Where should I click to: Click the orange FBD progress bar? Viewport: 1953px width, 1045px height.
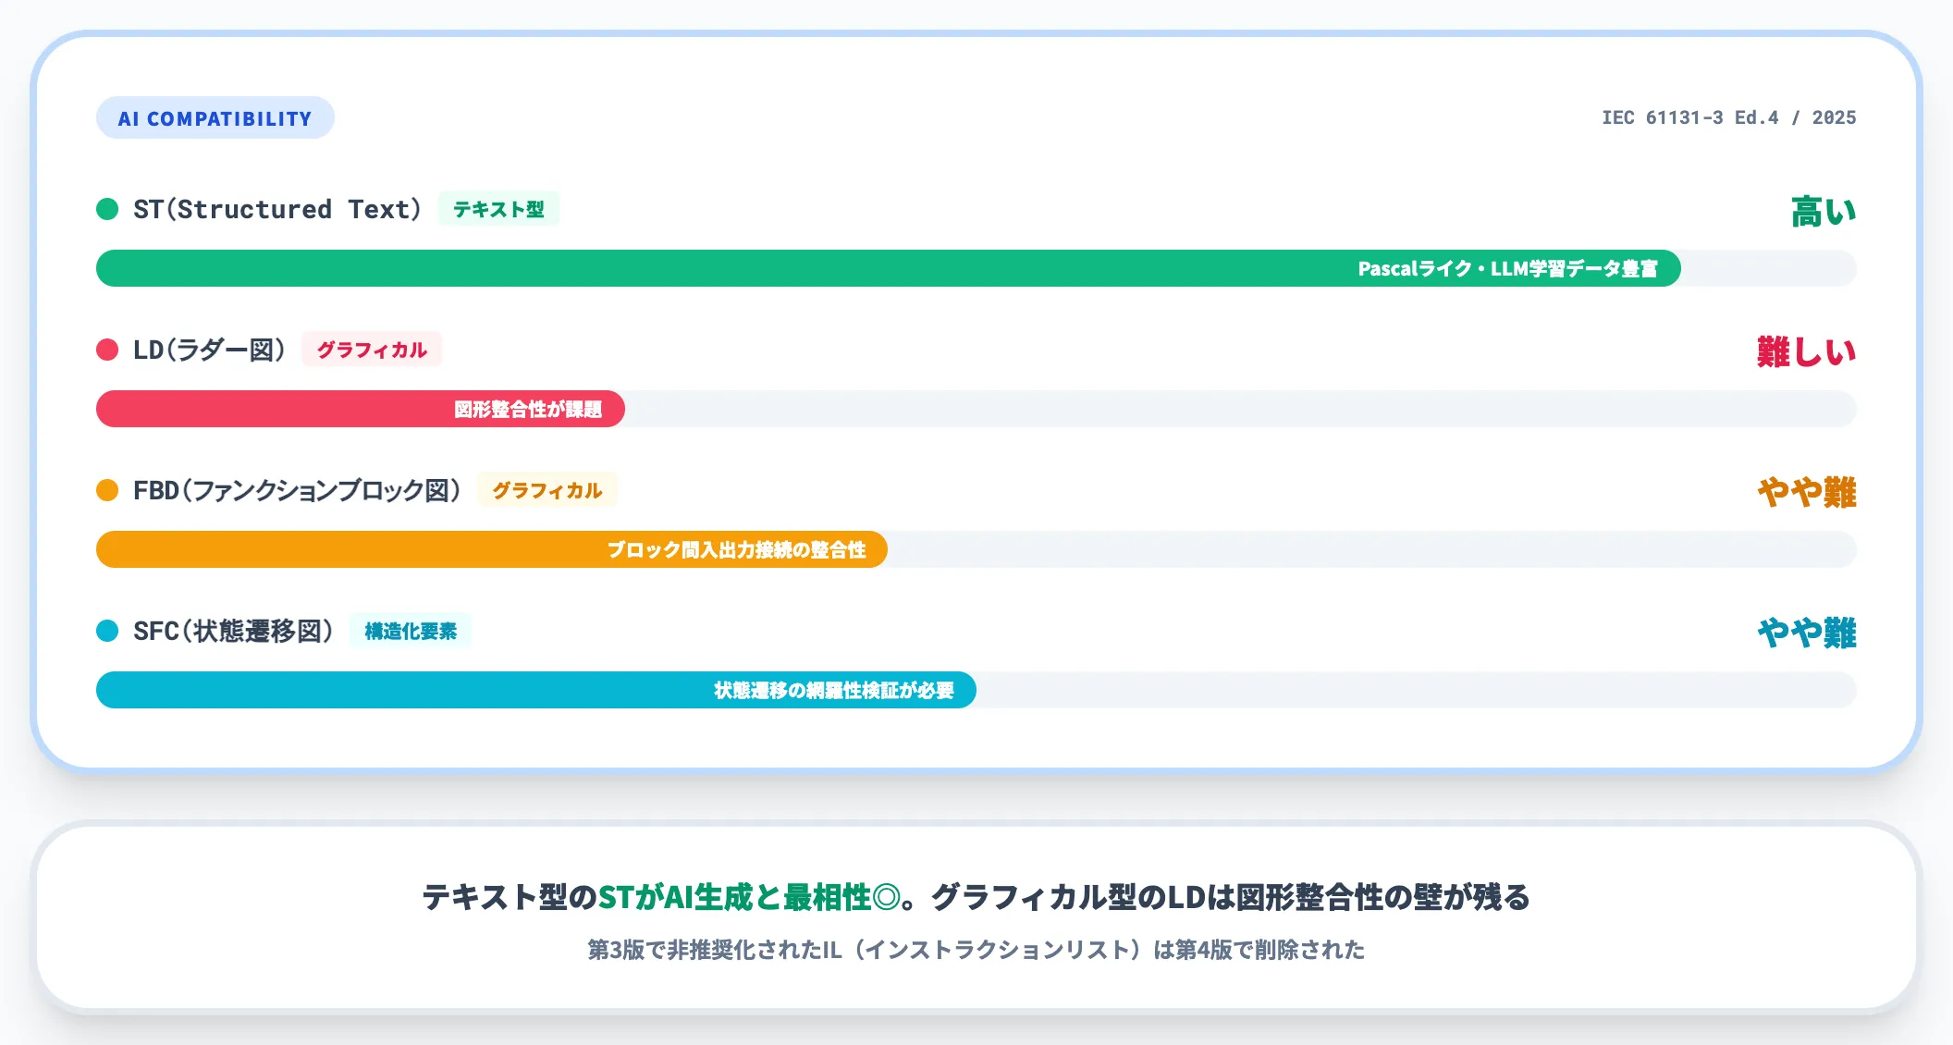coord(492,549)
